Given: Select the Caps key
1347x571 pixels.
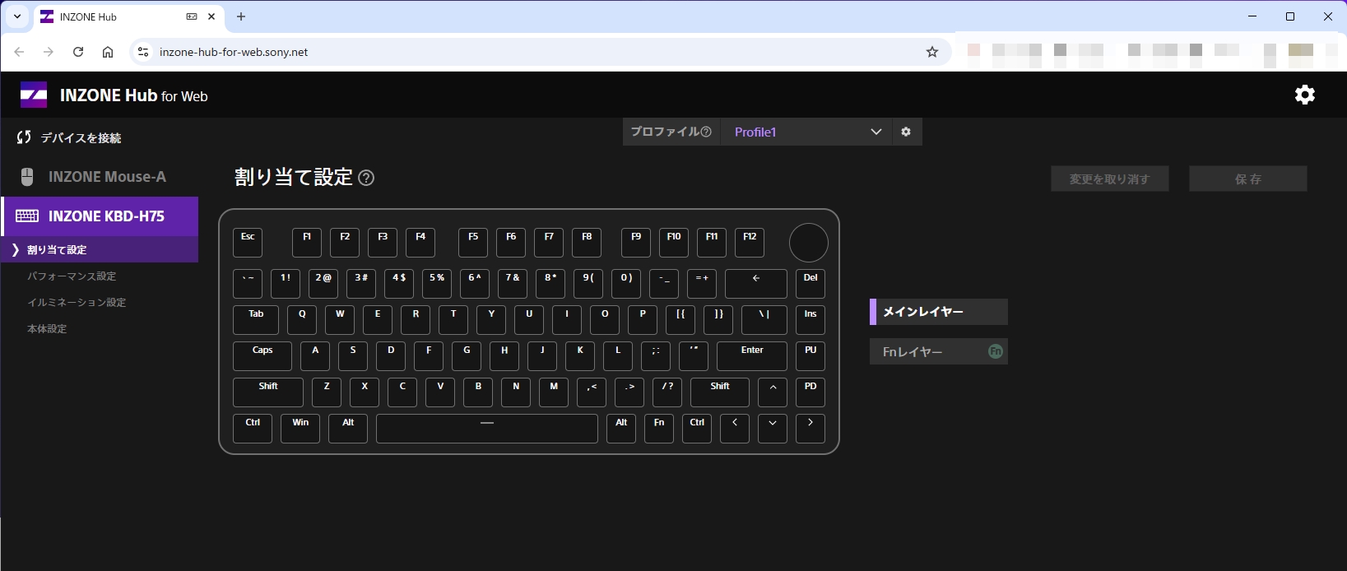Looking at the screenshot, I should click(x=262, y=356).
